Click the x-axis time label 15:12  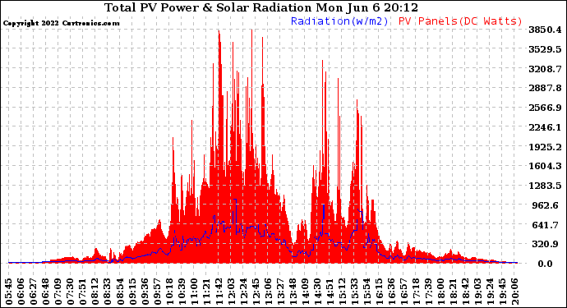coord(342,292)
